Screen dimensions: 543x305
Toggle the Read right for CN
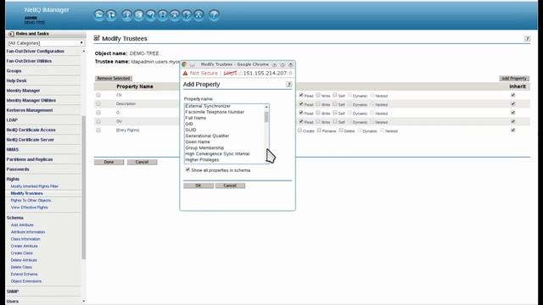coord(301,95)
